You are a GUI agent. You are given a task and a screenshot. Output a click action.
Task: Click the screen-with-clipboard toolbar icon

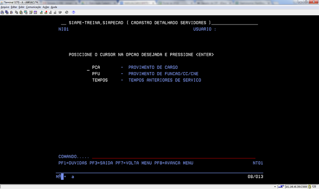(x=26, y=12)
